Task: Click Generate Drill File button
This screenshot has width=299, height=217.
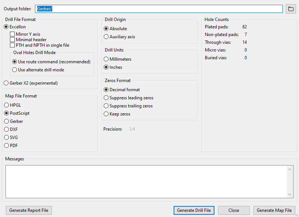Action: [194, 210]
